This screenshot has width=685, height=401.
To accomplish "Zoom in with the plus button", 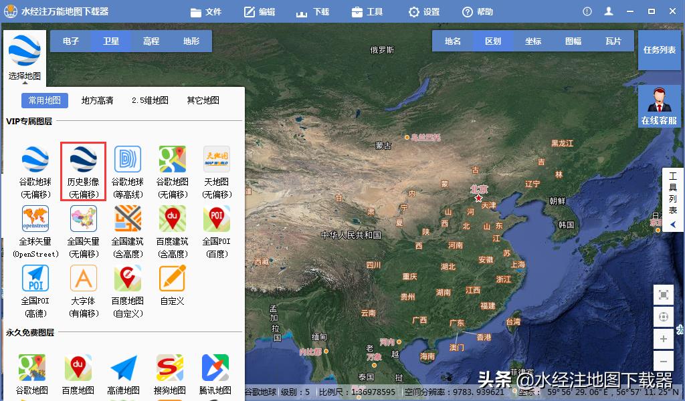I will pos(664,338).
